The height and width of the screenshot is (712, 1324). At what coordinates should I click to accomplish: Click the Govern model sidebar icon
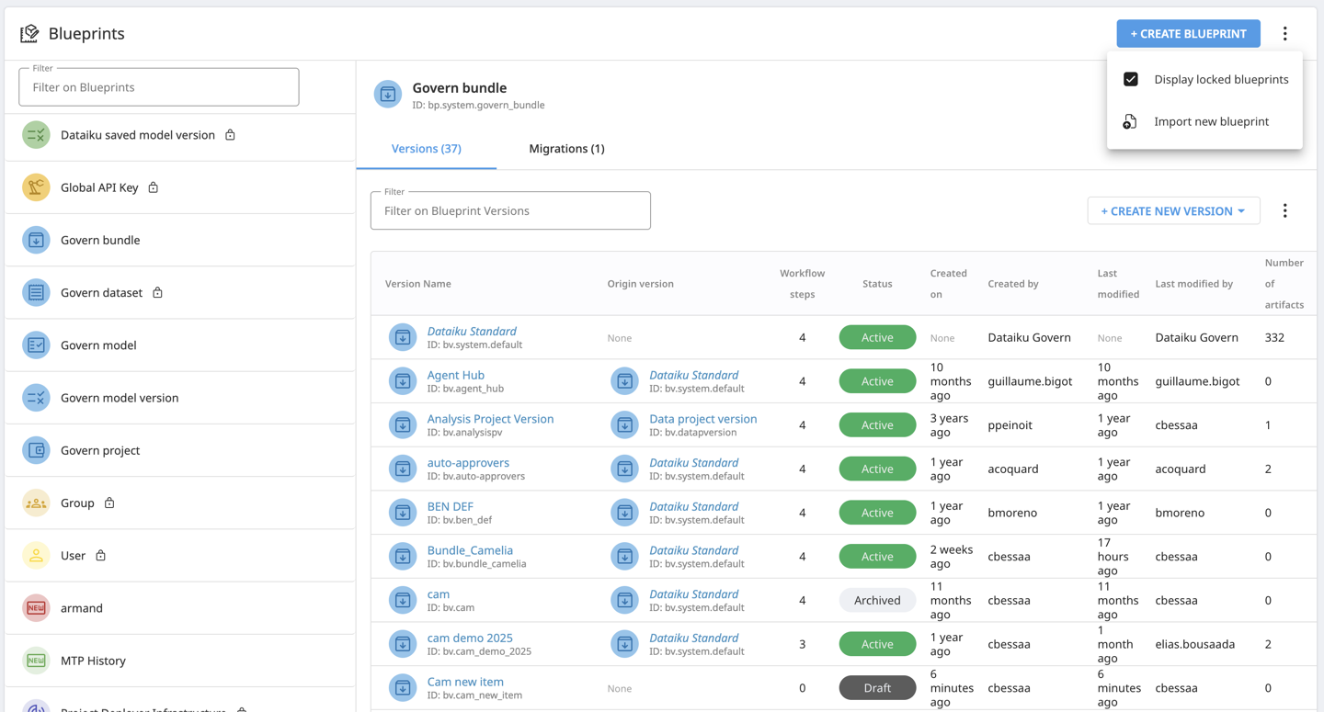[x=36, y=345]
